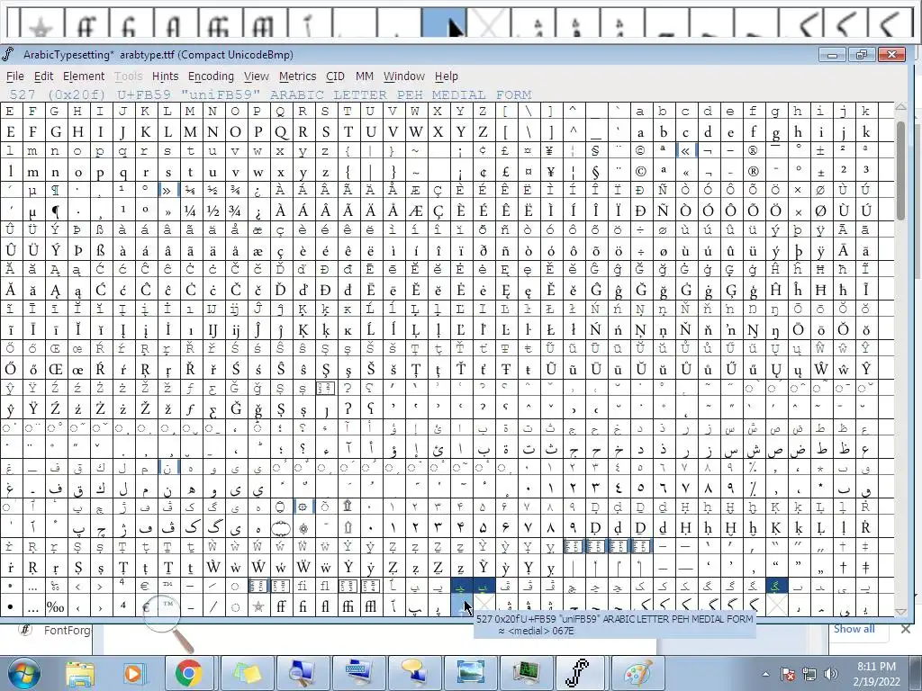Viewport: 922px width, 691px height.
Task: Open Windows Explorer from the taskbar
Action: (x=80, y=673)
